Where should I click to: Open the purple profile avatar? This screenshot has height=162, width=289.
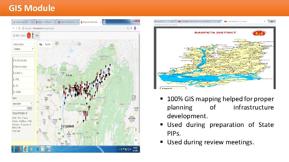(x=135, y=28)
